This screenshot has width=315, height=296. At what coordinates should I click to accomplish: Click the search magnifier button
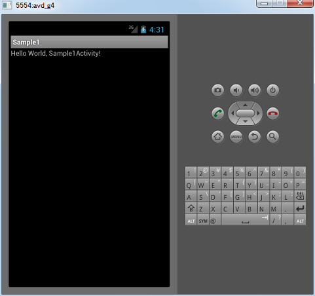pos(272,137)
